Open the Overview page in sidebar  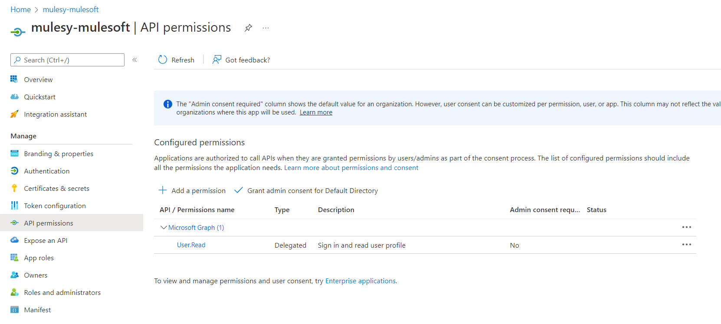38,79
